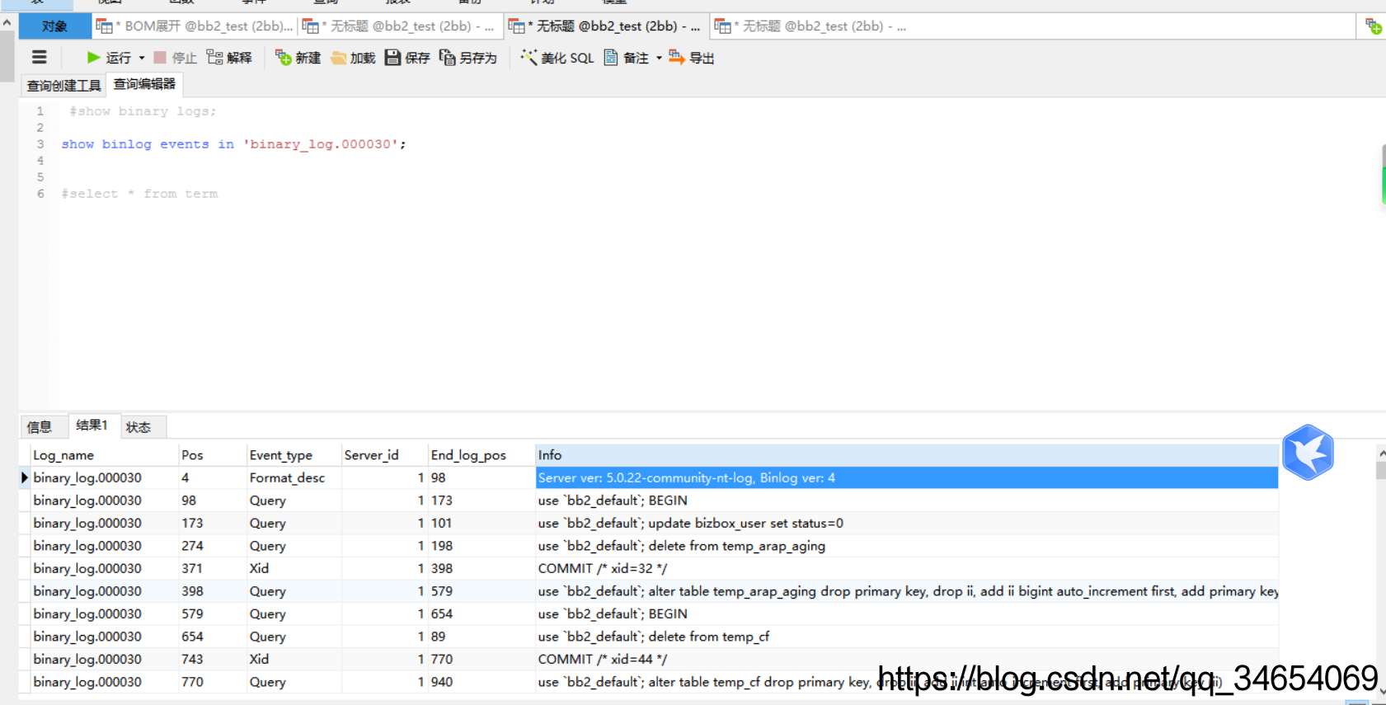1386x705 pixels.
Task: Switch to the 对象 tab
Action: pos(54,26)
